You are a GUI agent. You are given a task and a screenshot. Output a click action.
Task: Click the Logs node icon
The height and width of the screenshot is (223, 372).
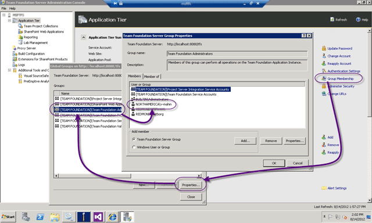coord(15,64)
